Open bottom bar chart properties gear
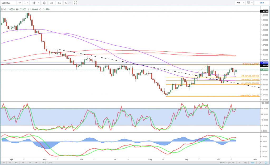Screen dimensions: 270x165 260,163
